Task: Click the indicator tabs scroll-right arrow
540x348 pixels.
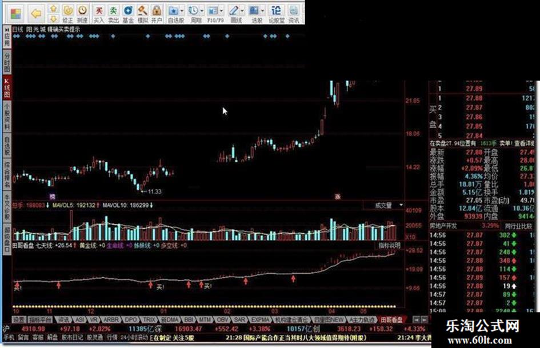Action: [425, 320]
